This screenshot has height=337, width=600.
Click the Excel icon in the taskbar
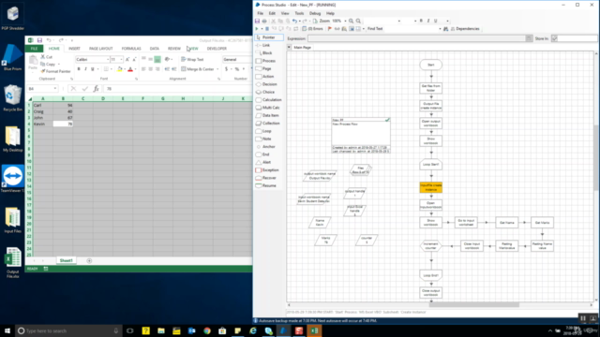(x=314, y=330)
